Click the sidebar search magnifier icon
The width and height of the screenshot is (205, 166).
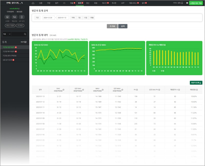[x=25, y=34]
